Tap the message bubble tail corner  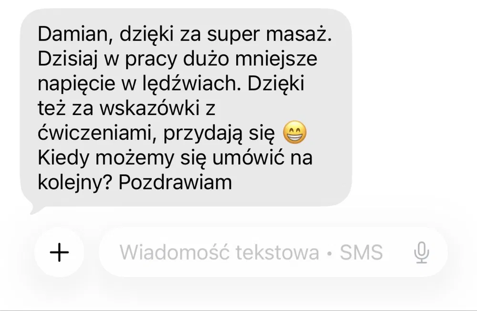pos(36,210)
